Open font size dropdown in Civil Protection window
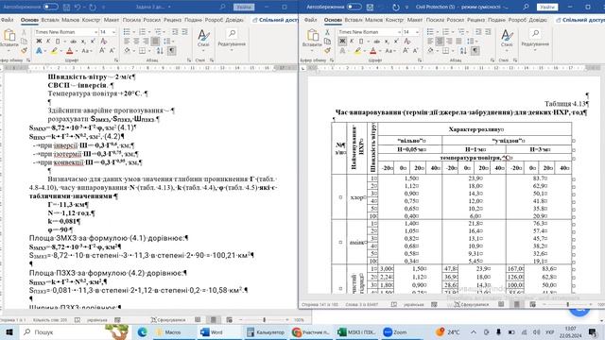The height and width of the screenshot is (340, 605). 417,32
